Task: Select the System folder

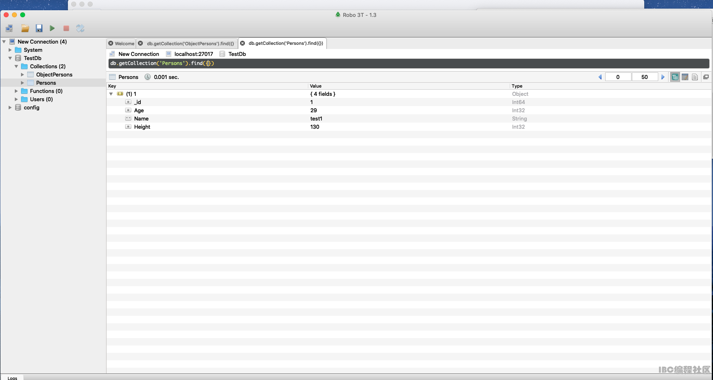Action: pos(33,50)
